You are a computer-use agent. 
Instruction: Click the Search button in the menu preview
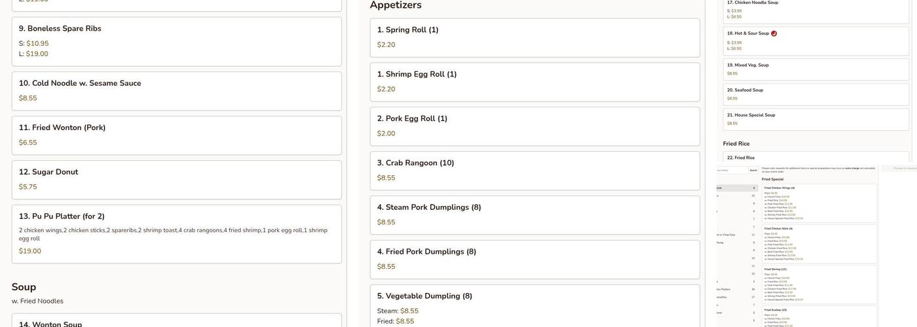(x=753, y=171)
